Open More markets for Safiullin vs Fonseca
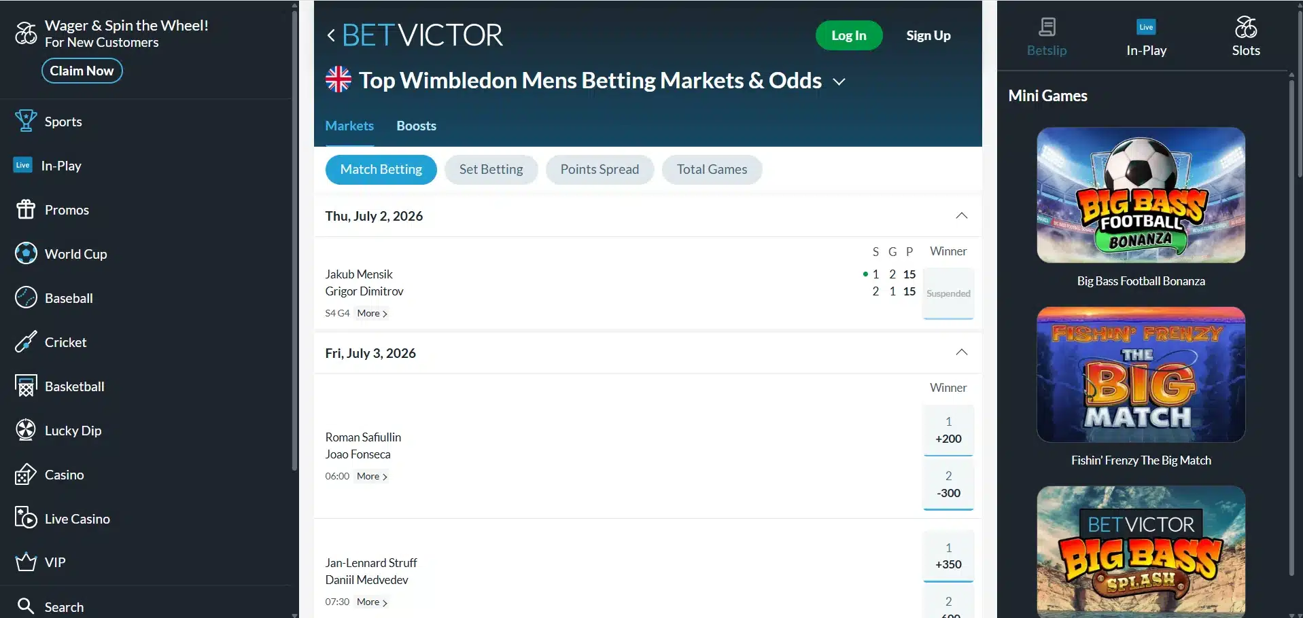The height and width of the screenshot is (618, 1303). [372, 477]
